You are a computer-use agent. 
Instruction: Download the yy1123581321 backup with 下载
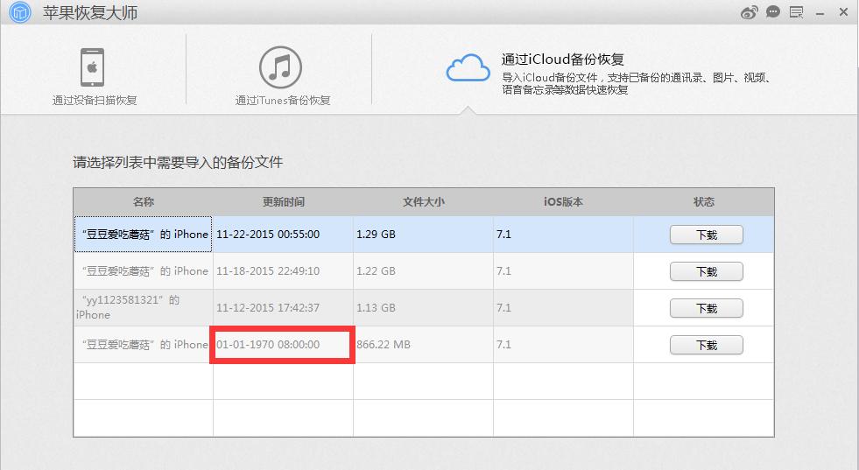click(706, 308)
